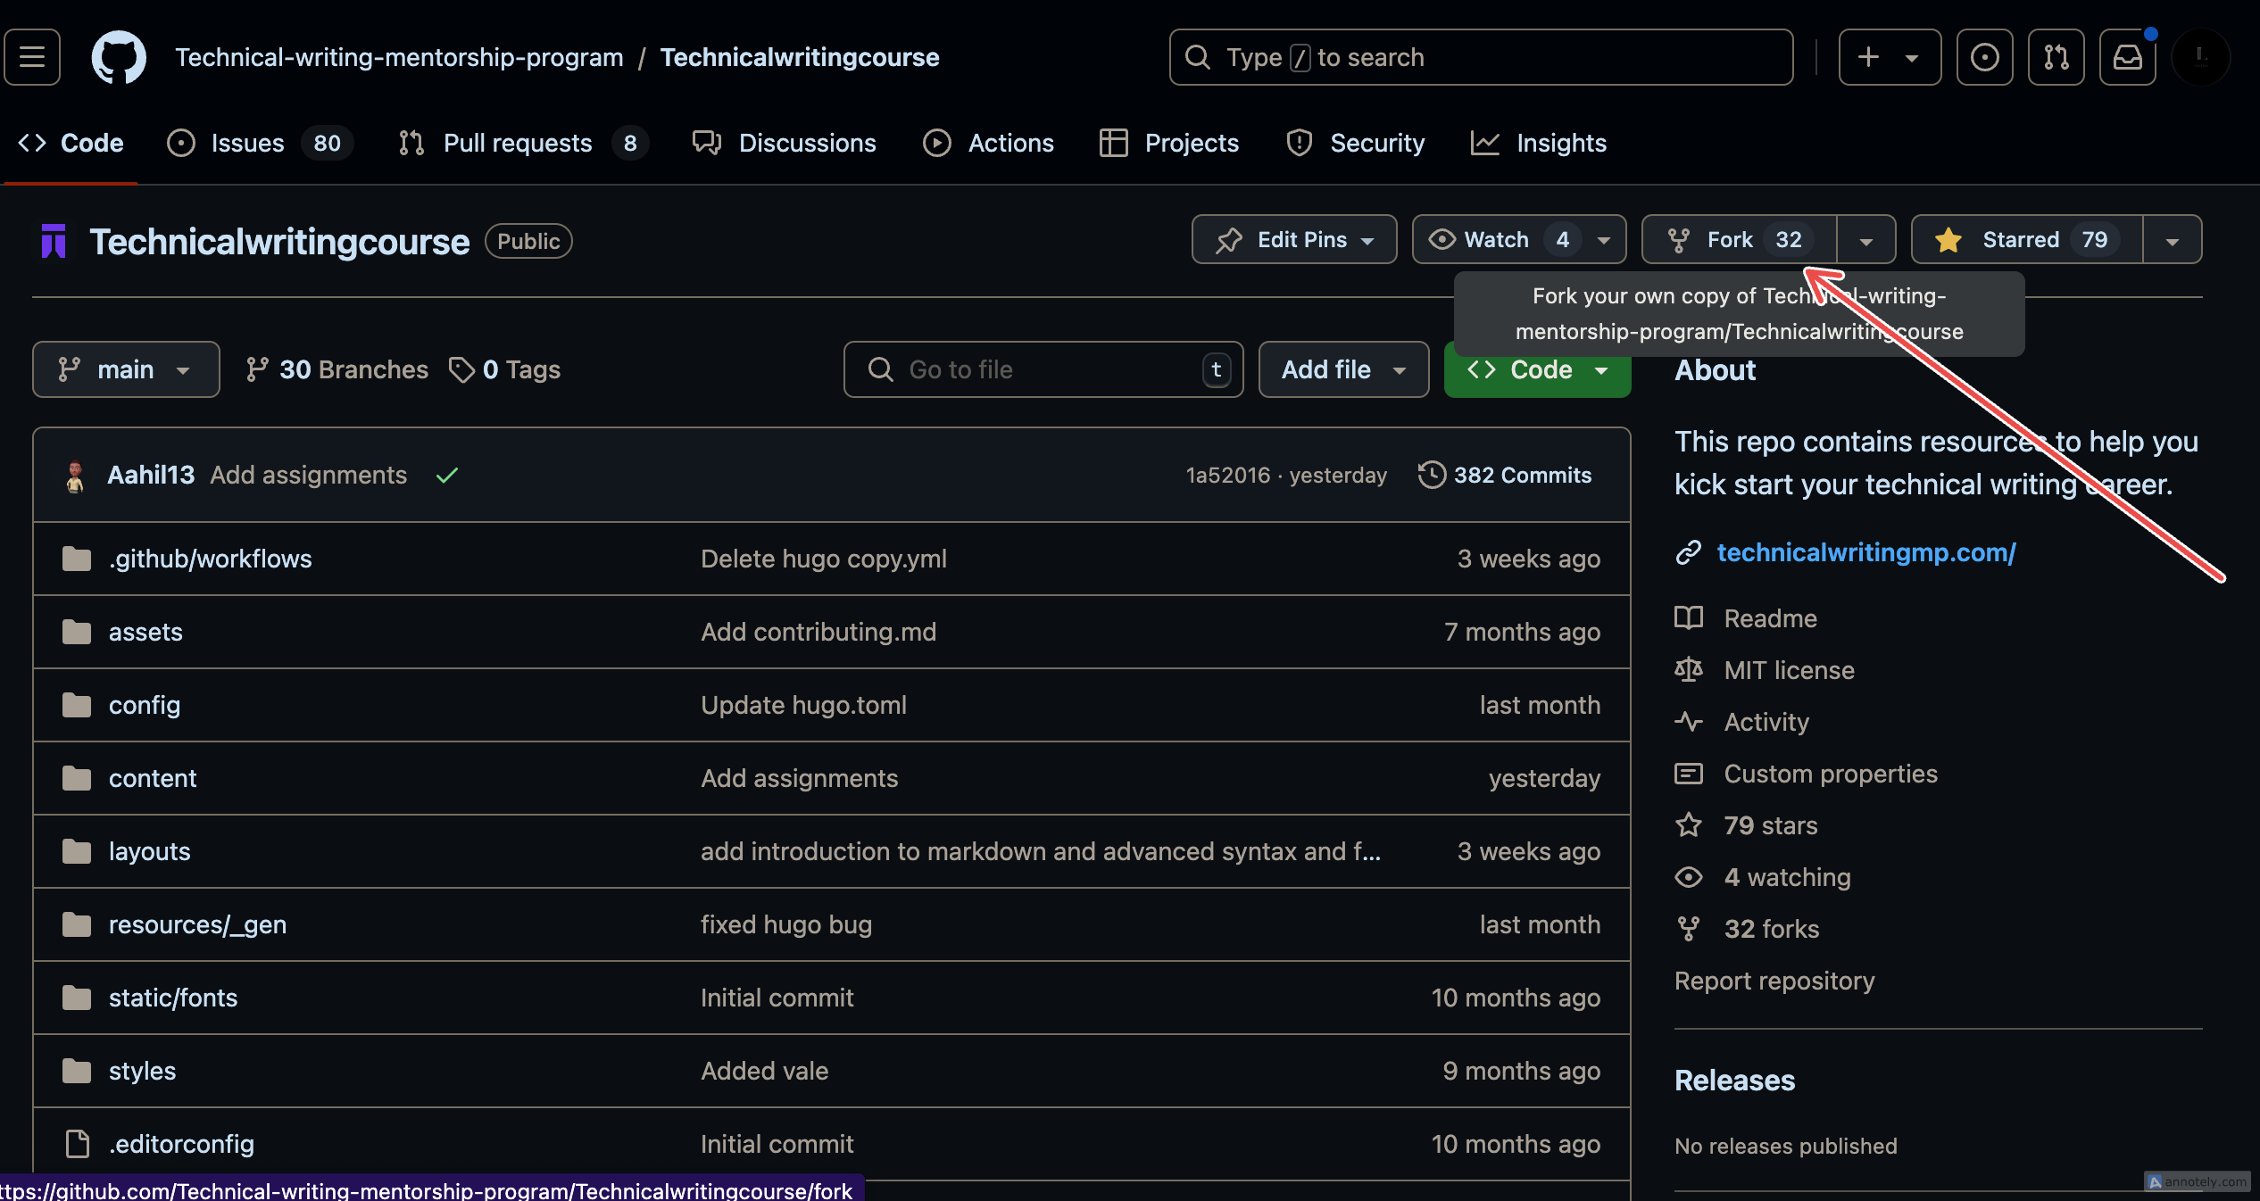Switch to the Code tab
The width and height of the screenshot is (2260, 1201).
coord(71,143)
